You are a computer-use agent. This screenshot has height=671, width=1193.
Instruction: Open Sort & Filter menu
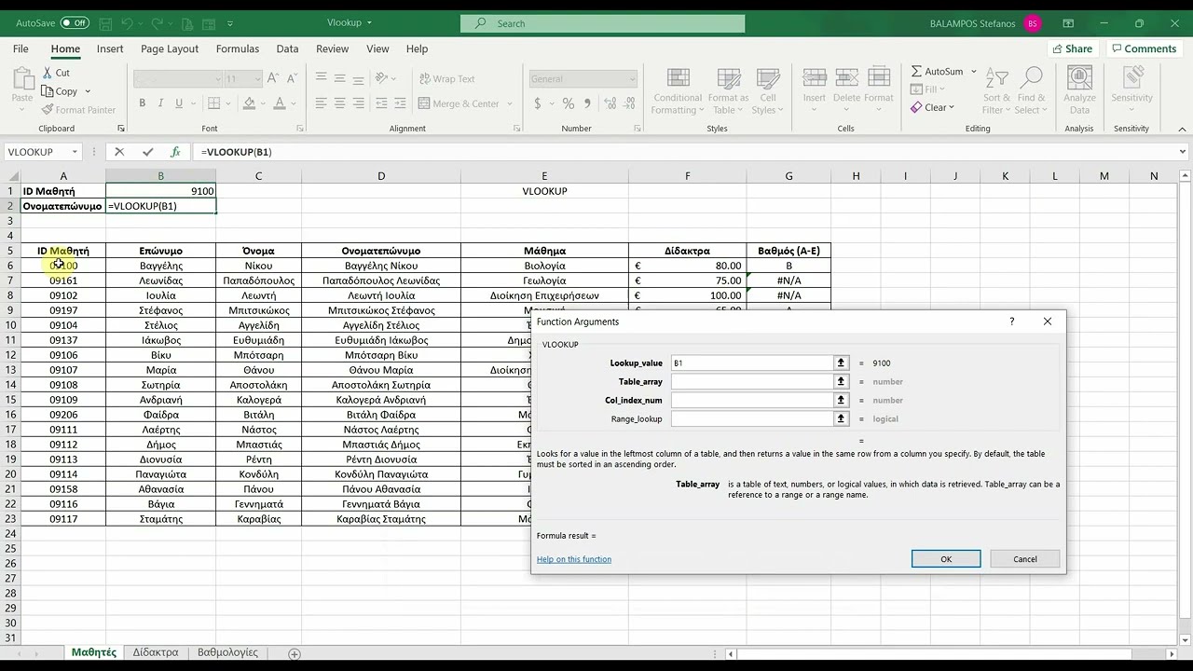coord(996,91)
